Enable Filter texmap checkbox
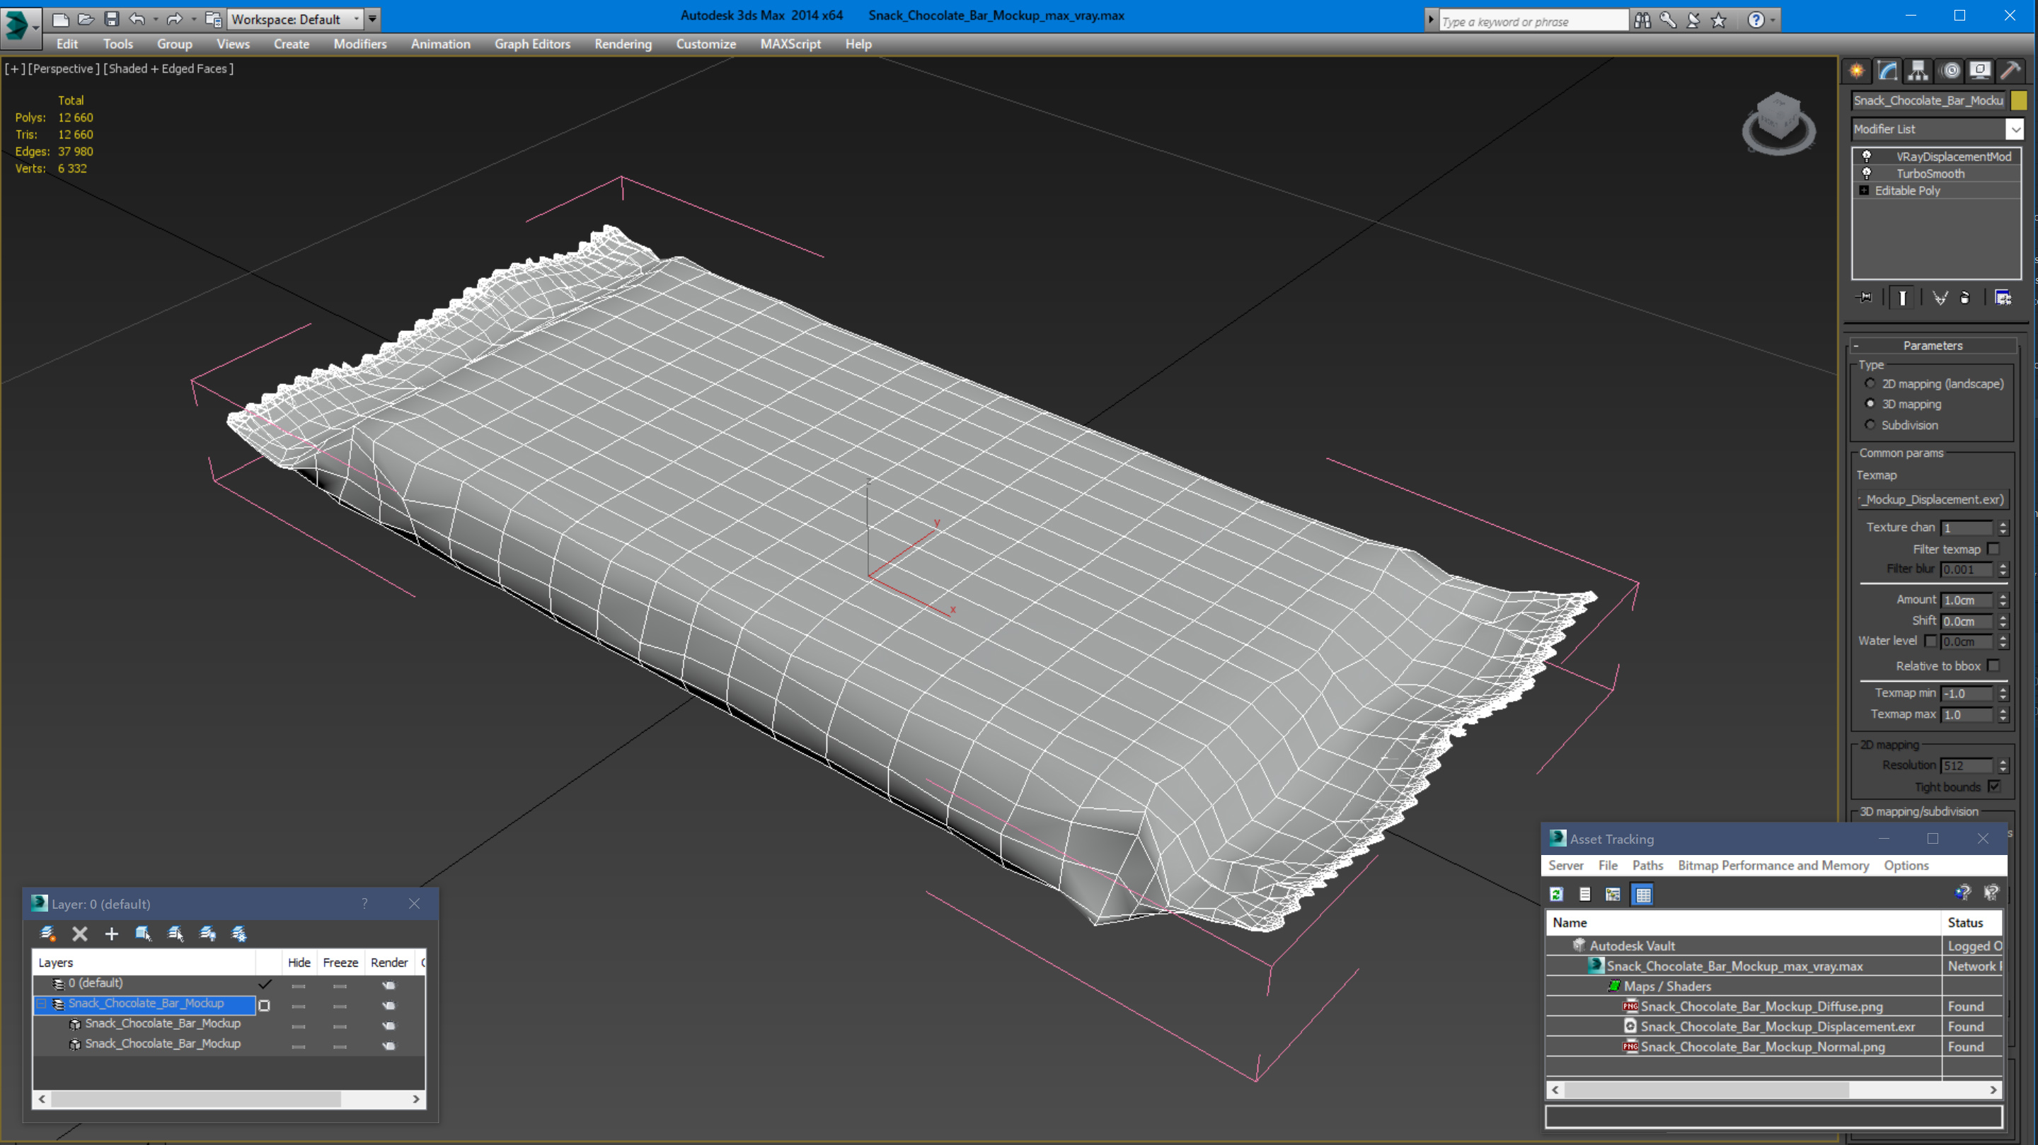 (x=1993, y=549)
